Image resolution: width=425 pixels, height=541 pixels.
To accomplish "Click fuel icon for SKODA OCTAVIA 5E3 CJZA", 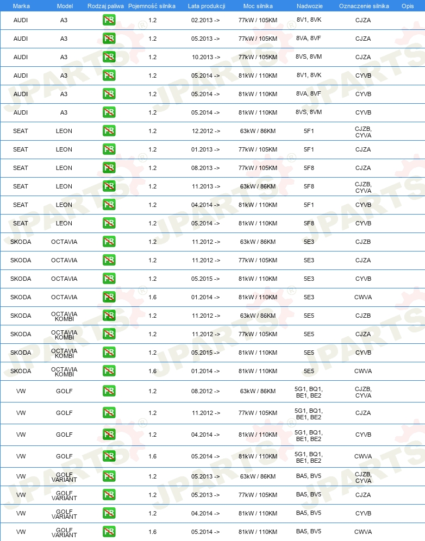I will 109,260.
